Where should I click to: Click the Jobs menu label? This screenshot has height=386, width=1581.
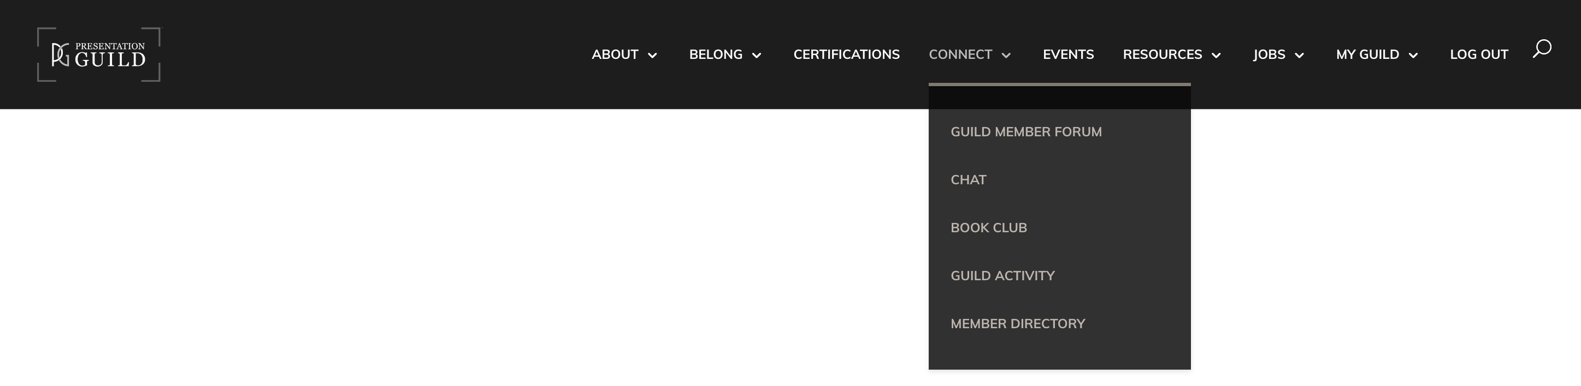pos(1269,55)
